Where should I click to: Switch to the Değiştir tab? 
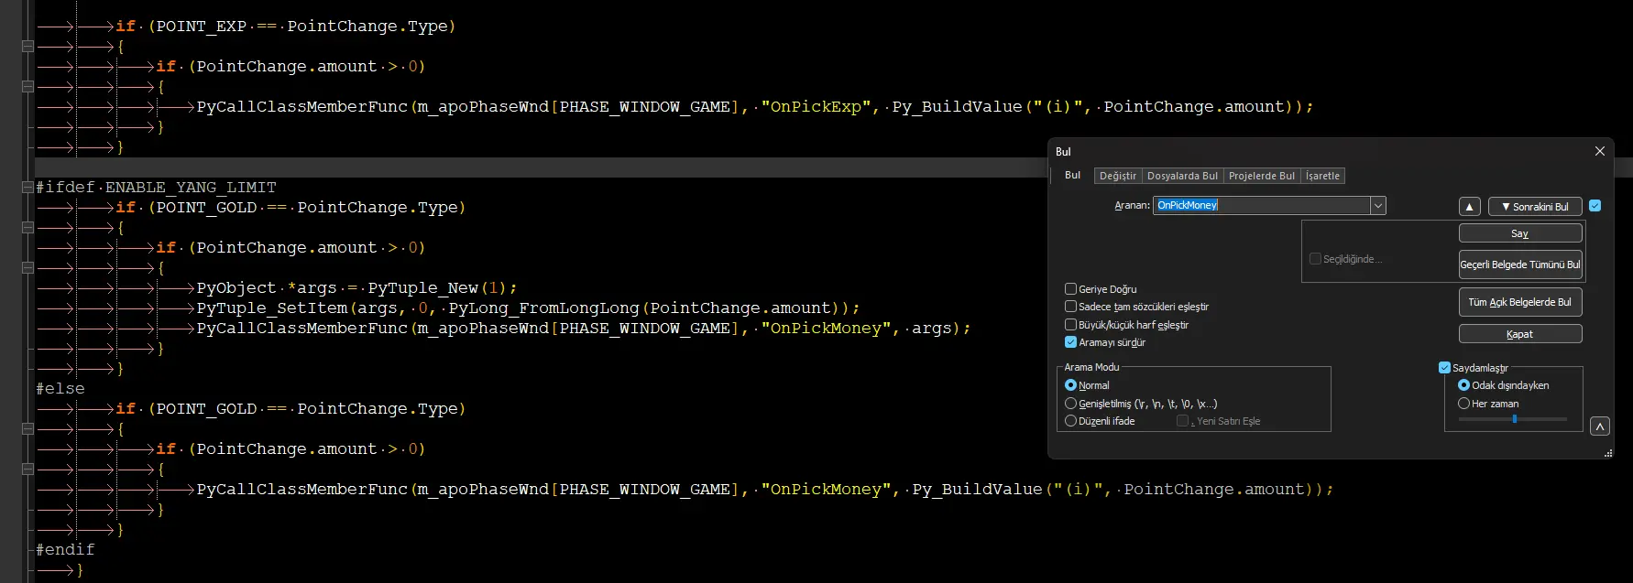tap(1117, 176)
